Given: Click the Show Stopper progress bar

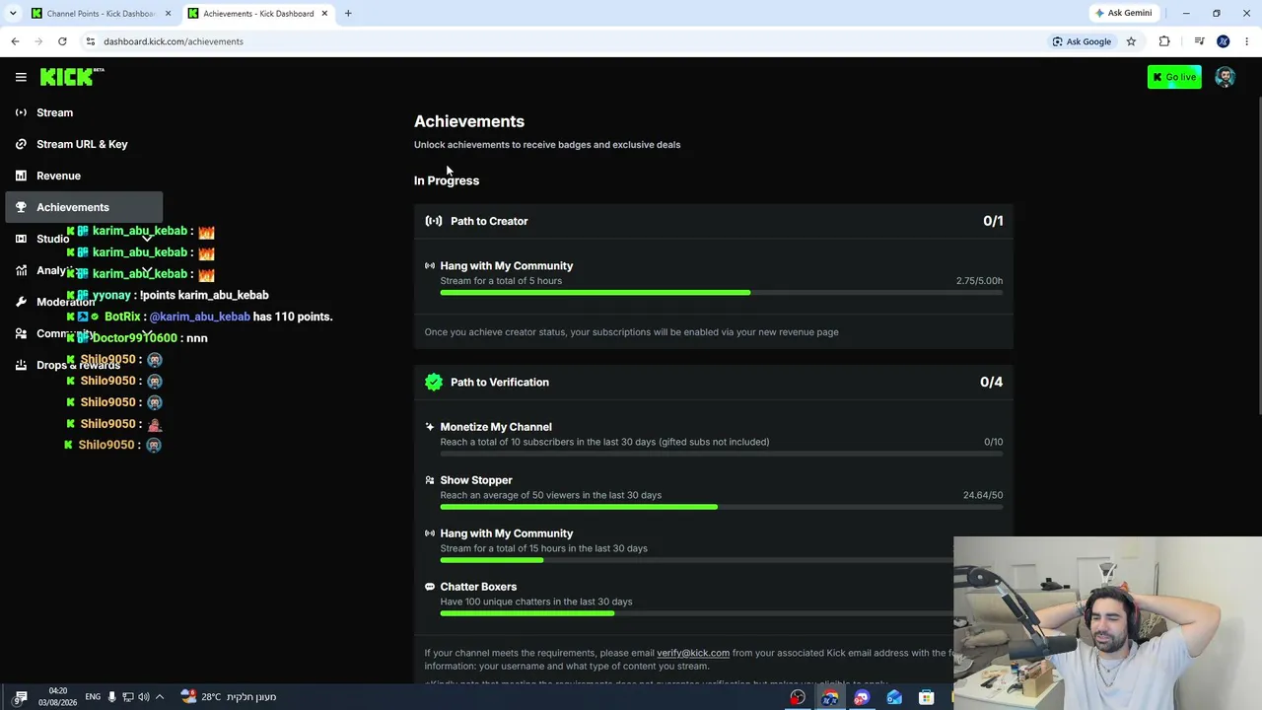Looking at the screenshot, I should 722,507.
